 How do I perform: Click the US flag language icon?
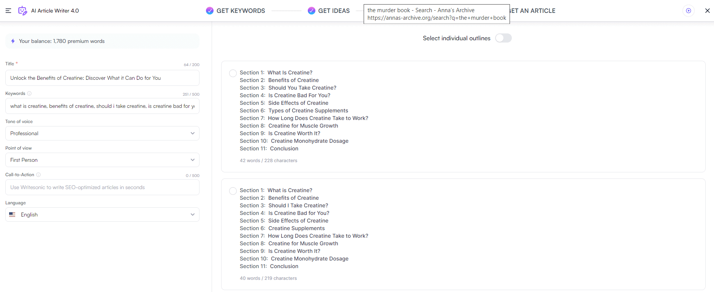(13, 215)
